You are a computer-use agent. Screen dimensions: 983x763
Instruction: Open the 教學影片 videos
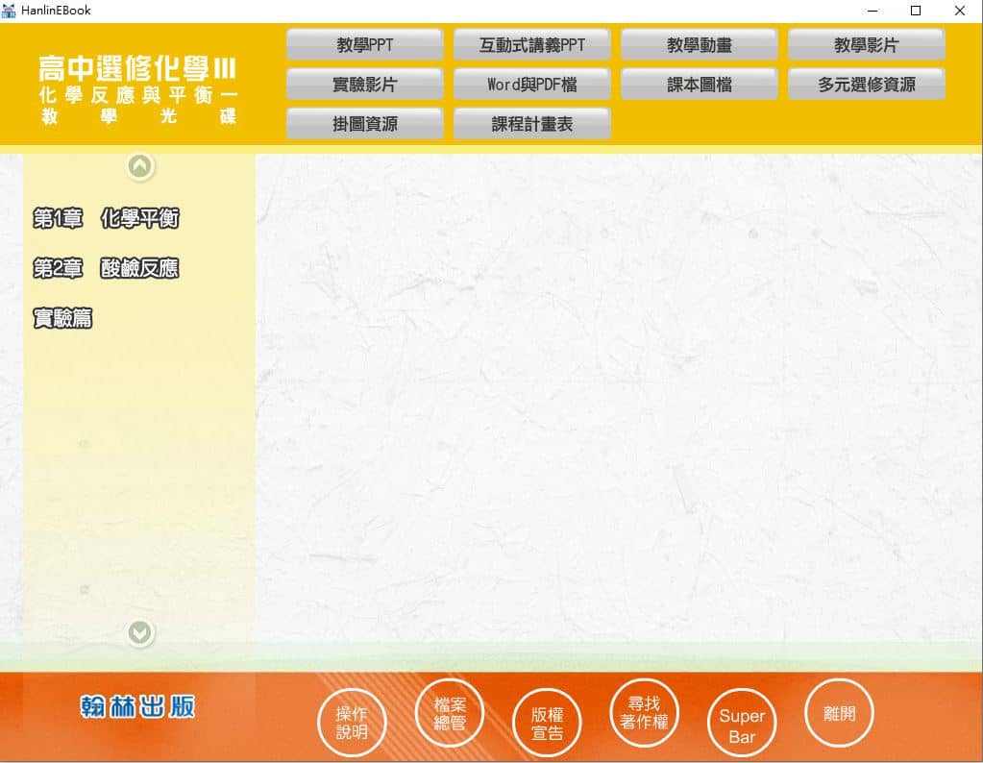point(867,45)
